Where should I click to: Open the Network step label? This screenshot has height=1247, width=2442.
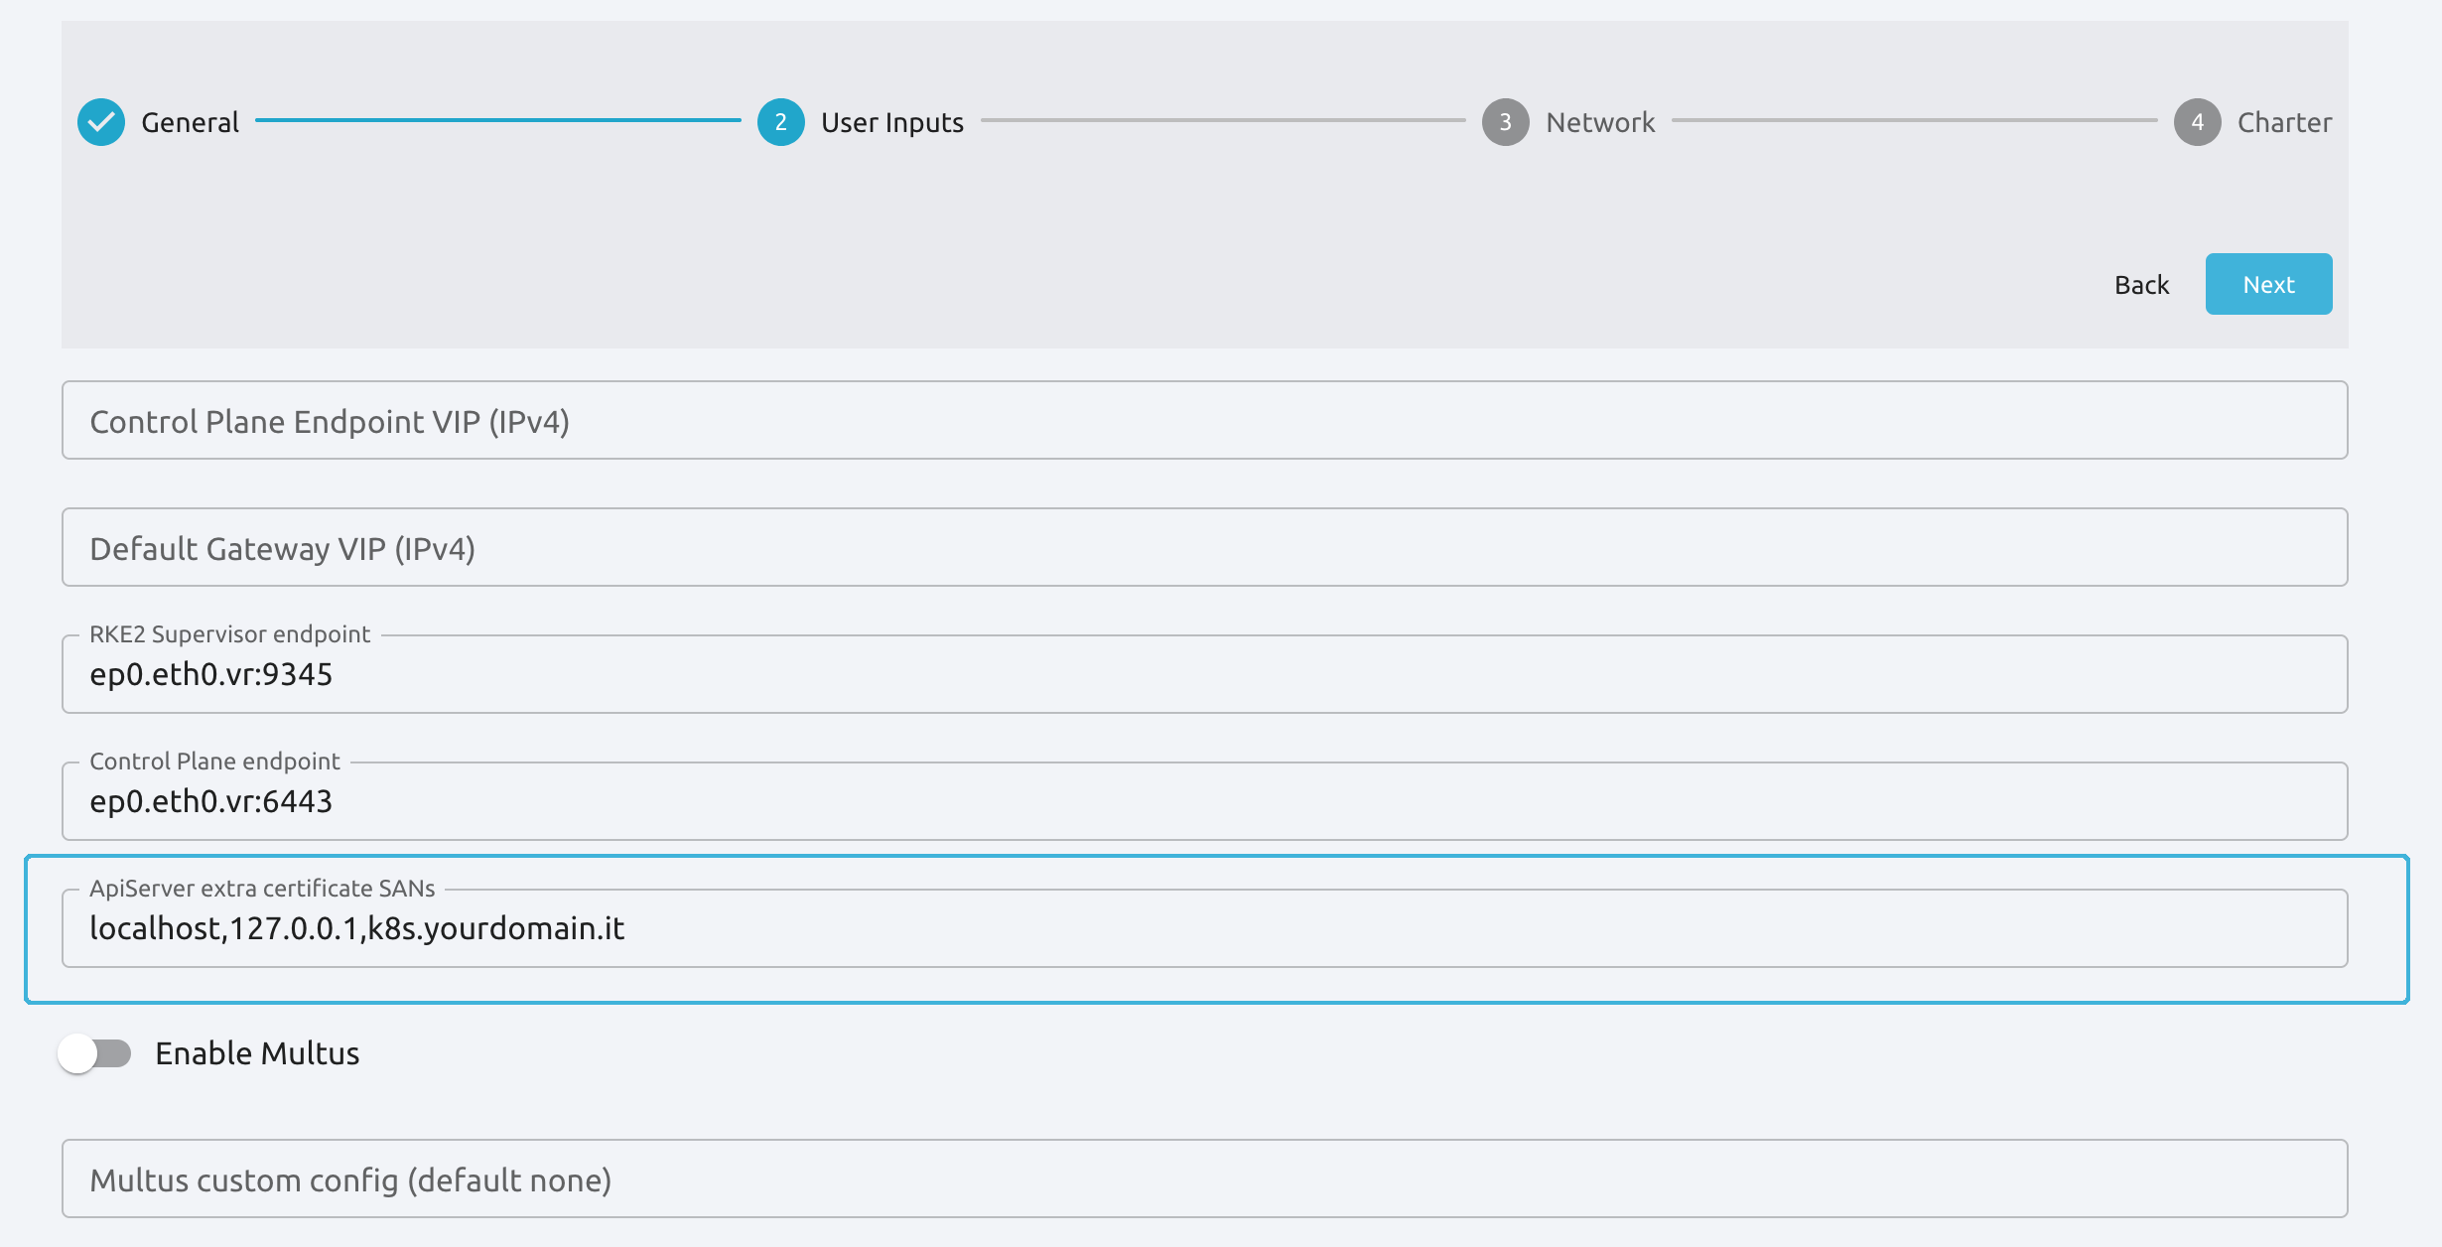tap(1600, 122)
